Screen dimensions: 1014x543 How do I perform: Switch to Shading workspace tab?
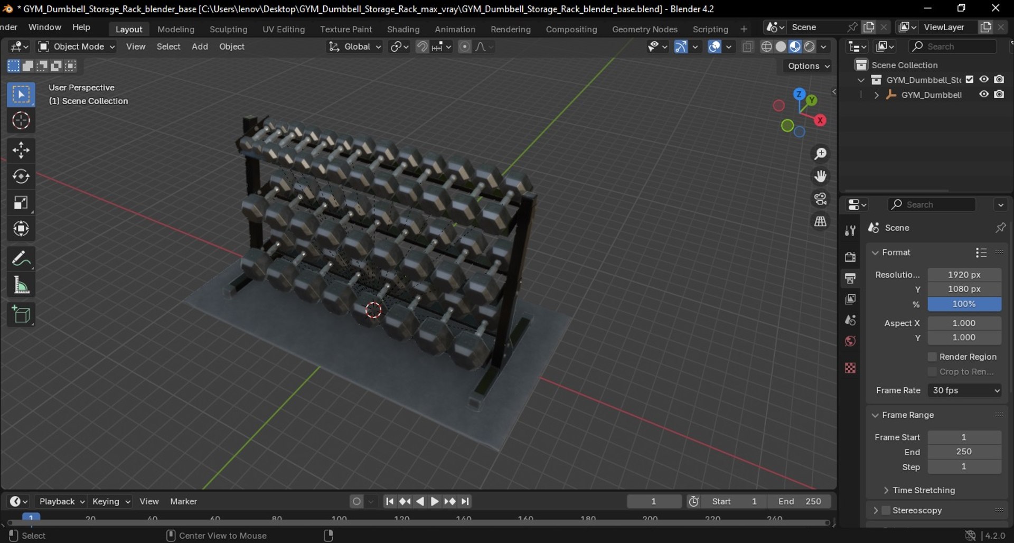click(403, 29)
